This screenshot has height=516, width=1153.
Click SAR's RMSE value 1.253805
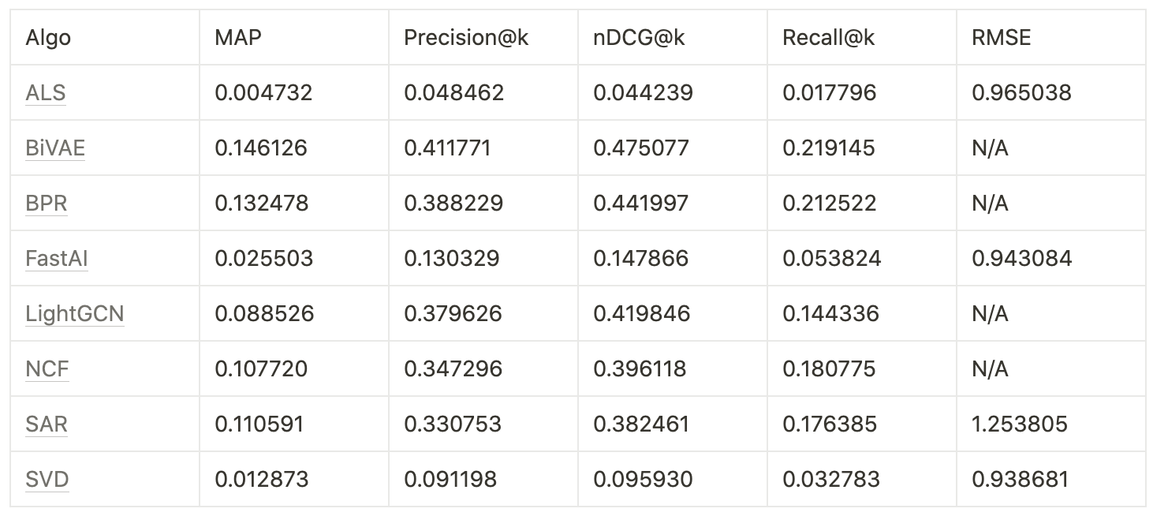[1020, 424]
